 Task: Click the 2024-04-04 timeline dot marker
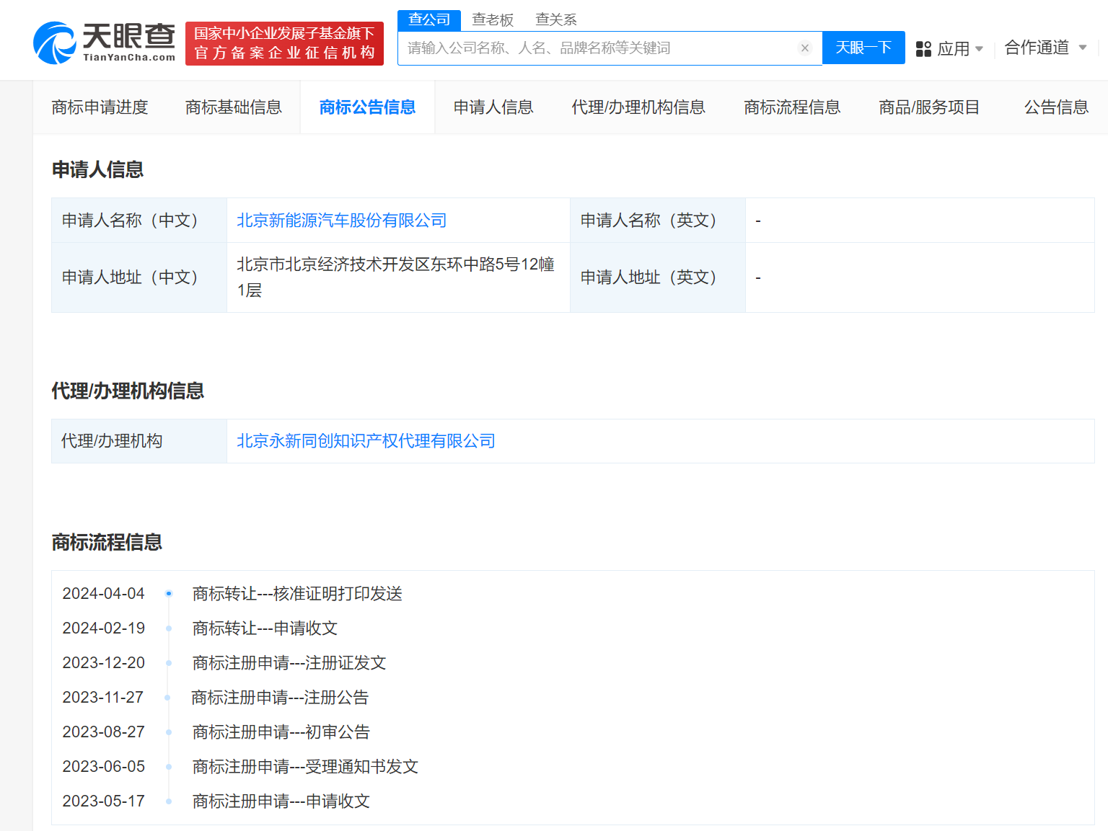coord(169,593)
